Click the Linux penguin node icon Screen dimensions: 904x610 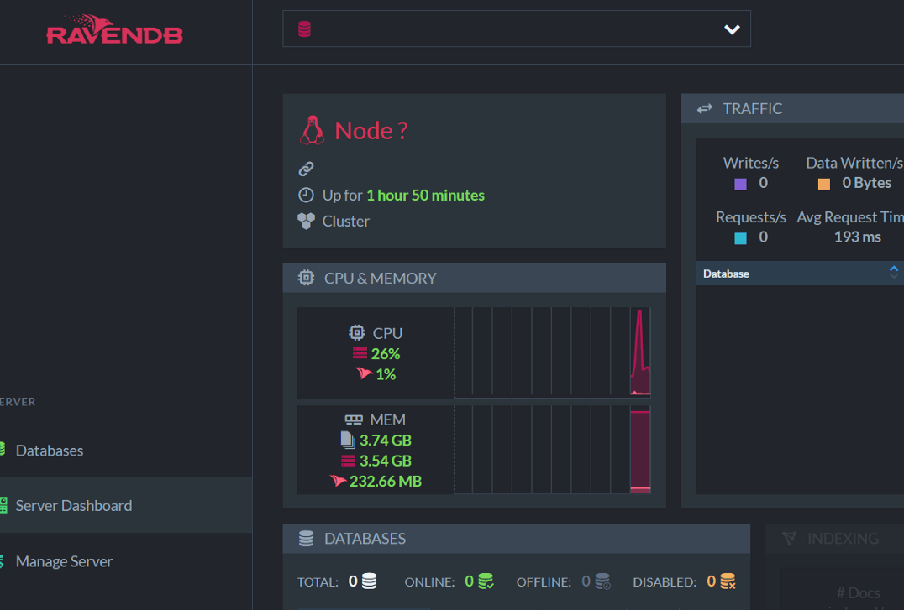click(x=312, y=130)
